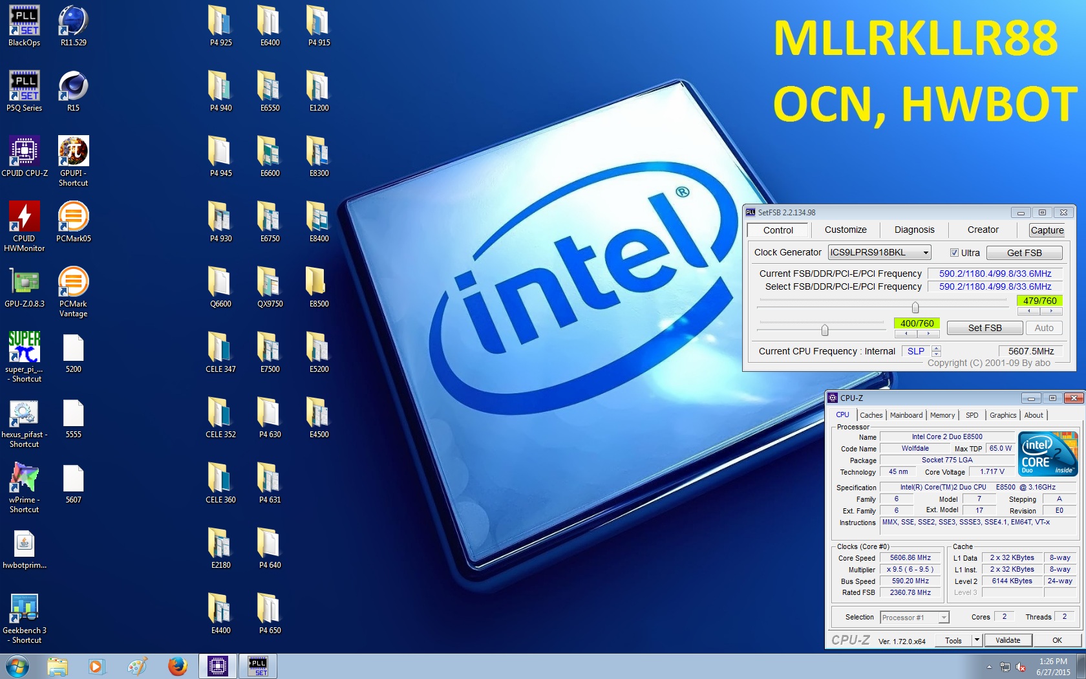Click the taskbar clock showing 1:26 PM
Screen dimensions: 1086x679
coord(1053,667)
